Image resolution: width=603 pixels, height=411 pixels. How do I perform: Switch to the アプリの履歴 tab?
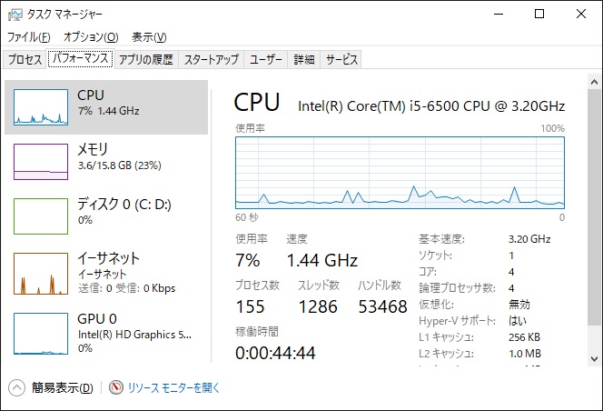[145, 59]
